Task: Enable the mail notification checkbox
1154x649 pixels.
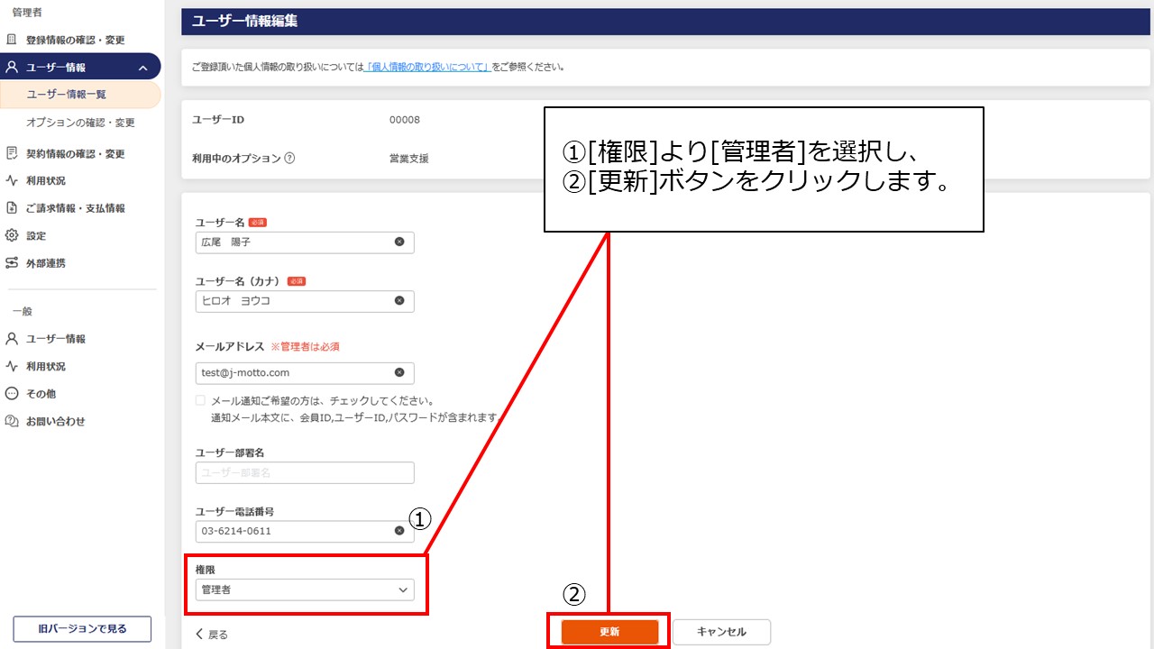Action: (x=200, y=400)
